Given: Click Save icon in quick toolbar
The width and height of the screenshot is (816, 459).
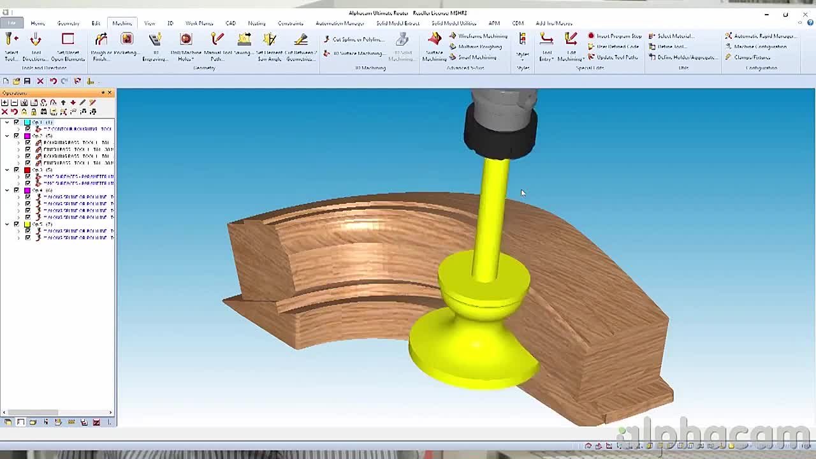Looking at the screenshot, I should pos(27,81).
